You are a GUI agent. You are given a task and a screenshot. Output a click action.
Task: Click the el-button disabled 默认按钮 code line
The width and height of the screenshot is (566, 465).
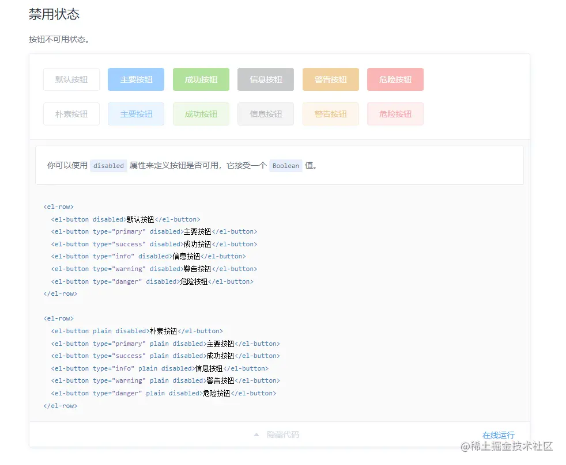[126, 219]
